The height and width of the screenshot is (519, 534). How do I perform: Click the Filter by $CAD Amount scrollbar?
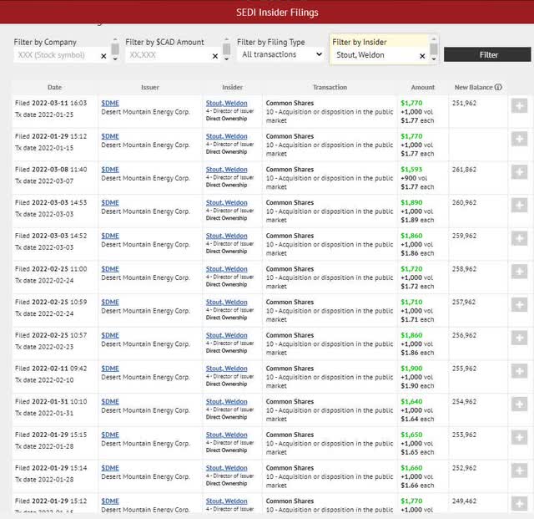[x=226, y=49]
